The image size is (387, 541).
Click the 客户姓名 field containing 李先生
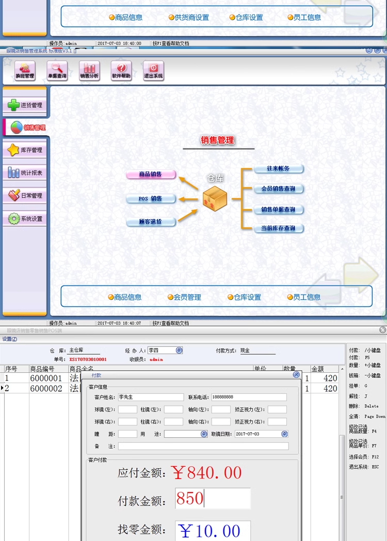151,397
